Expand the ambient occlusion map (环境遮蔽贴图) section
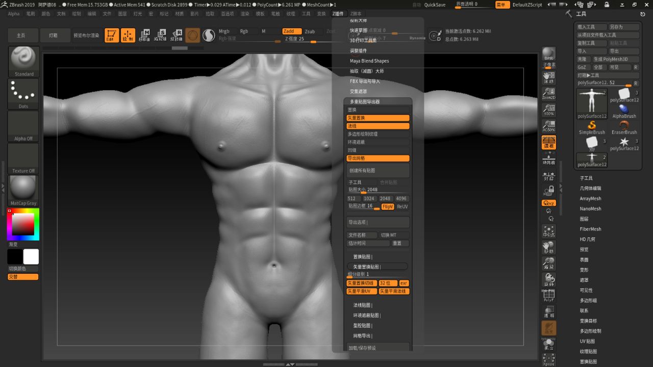Image resolution: width=653 pixels, height=367 pixels. pyautogui.click(x=367, y=316)
